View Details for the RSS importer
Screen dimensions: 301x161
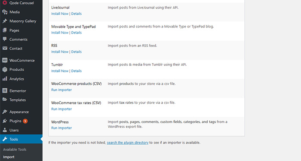click(77, 52)
